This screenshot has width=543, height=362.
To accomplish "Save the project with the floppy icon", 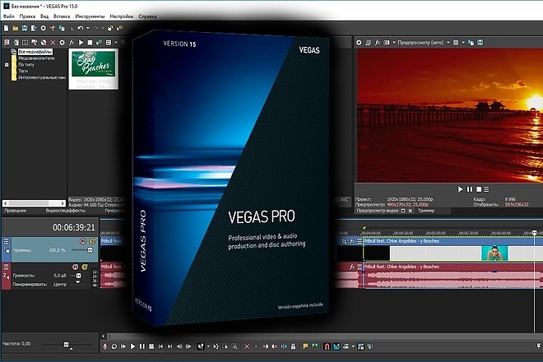I will pos(25,29).
